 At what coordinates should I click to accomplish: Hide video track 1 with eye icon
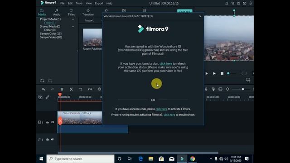pyautogui.click(x=53, y=122)
